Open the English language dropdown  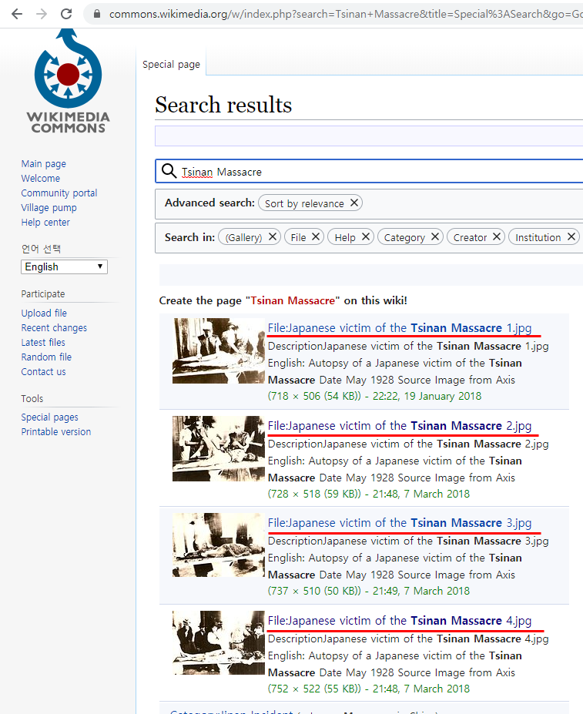64,266
